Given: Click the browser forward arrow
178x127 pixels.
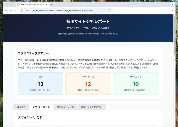Looking at the screenshot, I should pyautogui.click(x=11, y=10).
